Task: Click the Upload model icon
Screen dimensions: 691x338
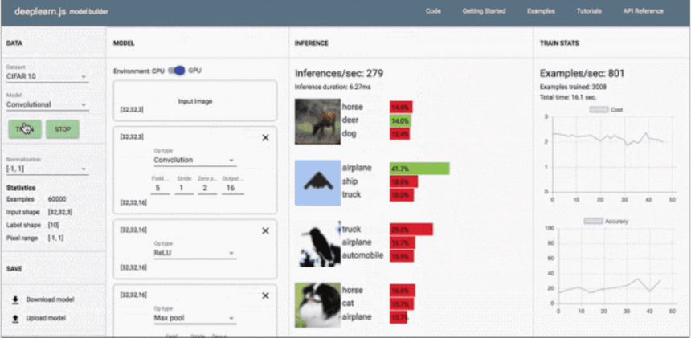Action: pyautogui.click(x=15, y=318)
